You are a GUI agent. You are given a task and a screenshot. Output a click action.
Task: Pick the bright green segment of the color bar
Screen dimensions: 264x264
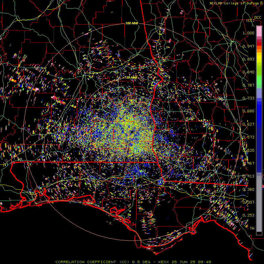click(259, 80)
